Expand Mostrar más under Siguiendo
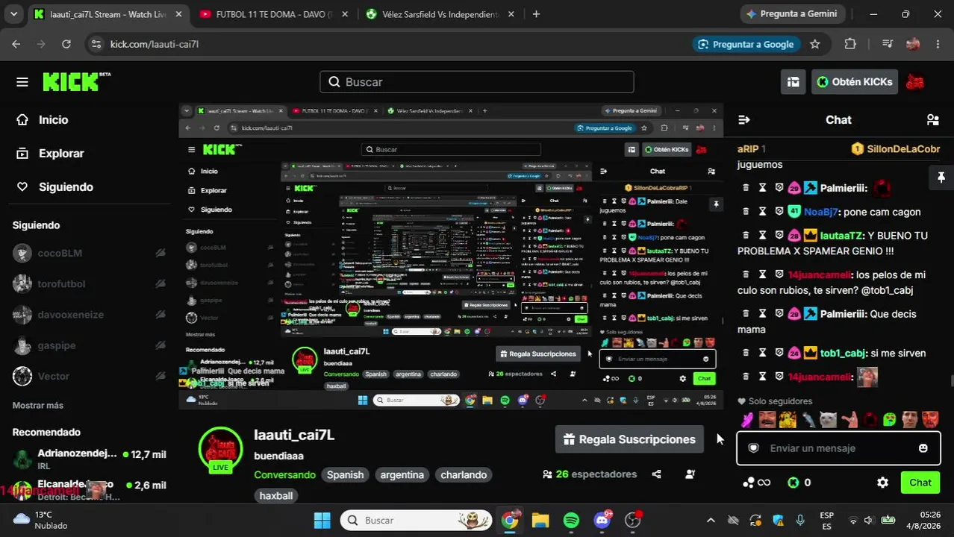The image size is (954, 537). [38, 406]
